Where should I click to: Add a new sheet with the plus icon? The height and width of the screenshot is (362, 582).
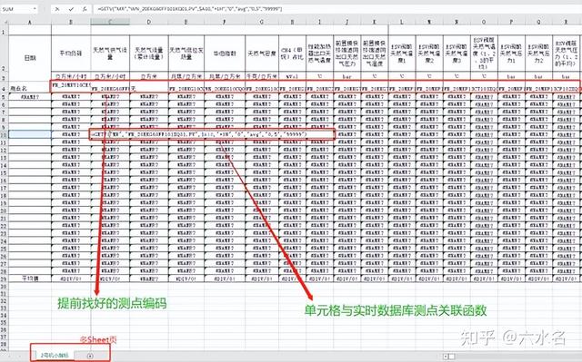pos(90,356)
